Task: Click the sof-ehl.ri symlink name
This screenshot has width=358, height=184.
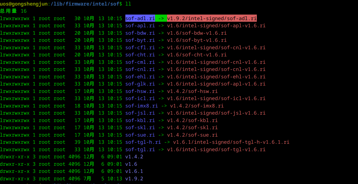Action: coord(140,77)
